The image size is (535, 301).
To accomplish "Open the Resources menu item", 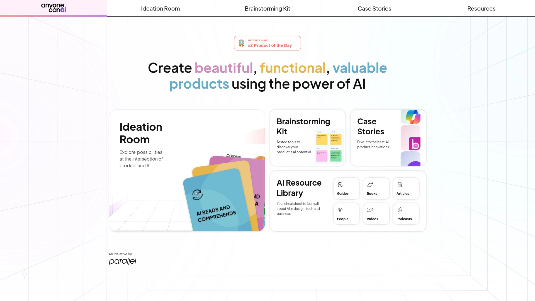I will tap(481, 8).
